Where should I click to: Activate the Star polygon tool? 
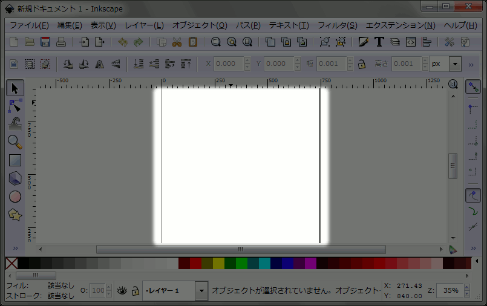click(x=15, y=215)
